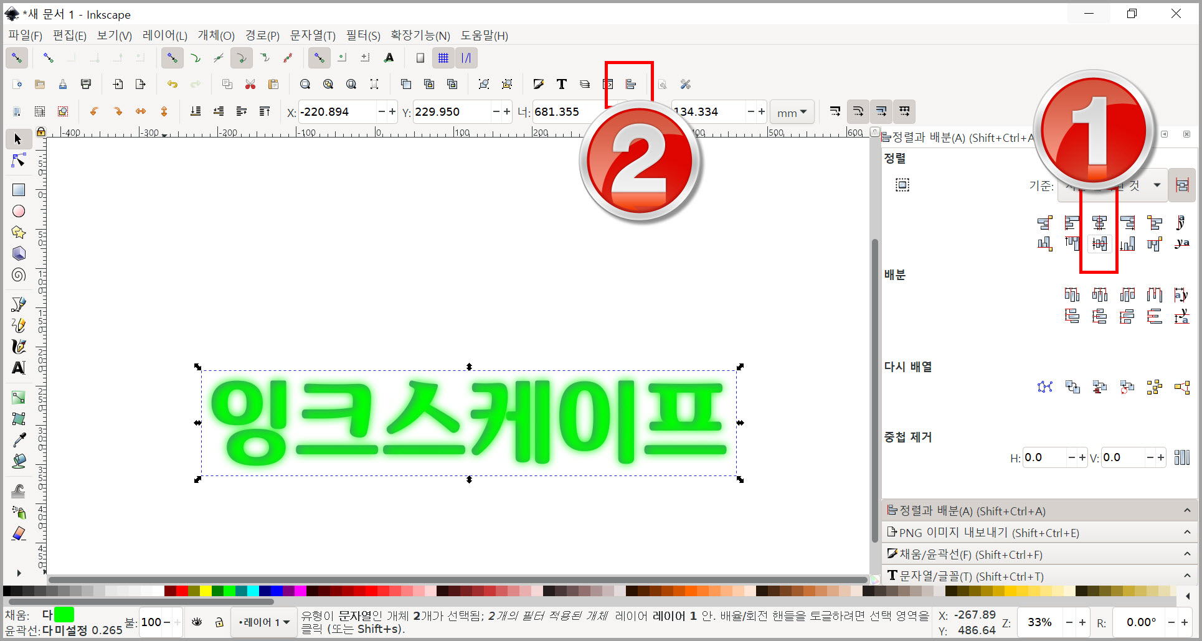The width and height of the screenshot is (1202, 641).
Task: Expand the PNG 이미지 내보내기 panel
Action: [1039, 532]
